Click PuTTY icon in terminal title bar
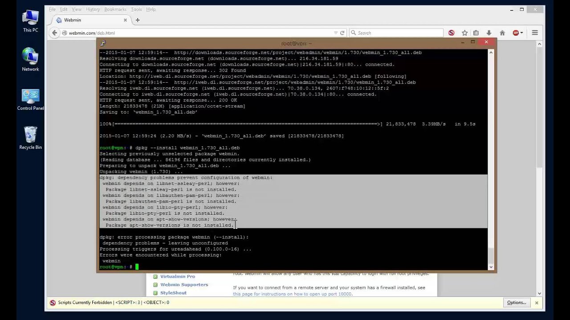Screen dimensions: 570x320 [102, 43]
